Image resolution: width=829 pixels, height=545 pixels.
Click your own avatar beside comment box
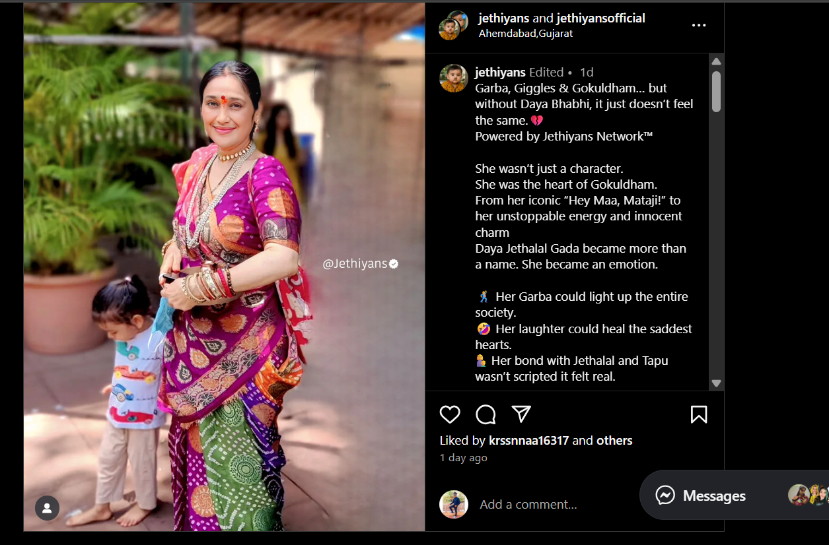[454, 504]
